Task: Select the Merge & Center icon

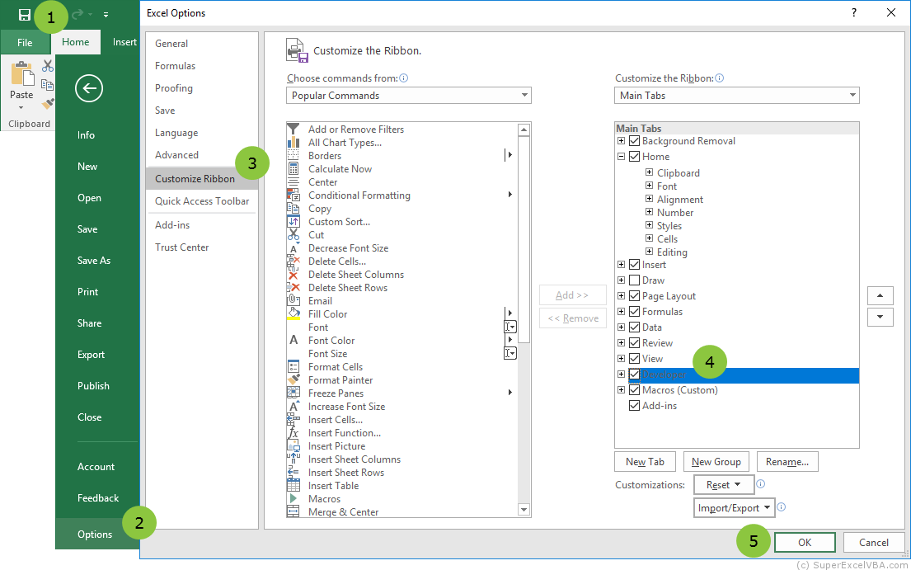Action: click(x=293, y=512)
